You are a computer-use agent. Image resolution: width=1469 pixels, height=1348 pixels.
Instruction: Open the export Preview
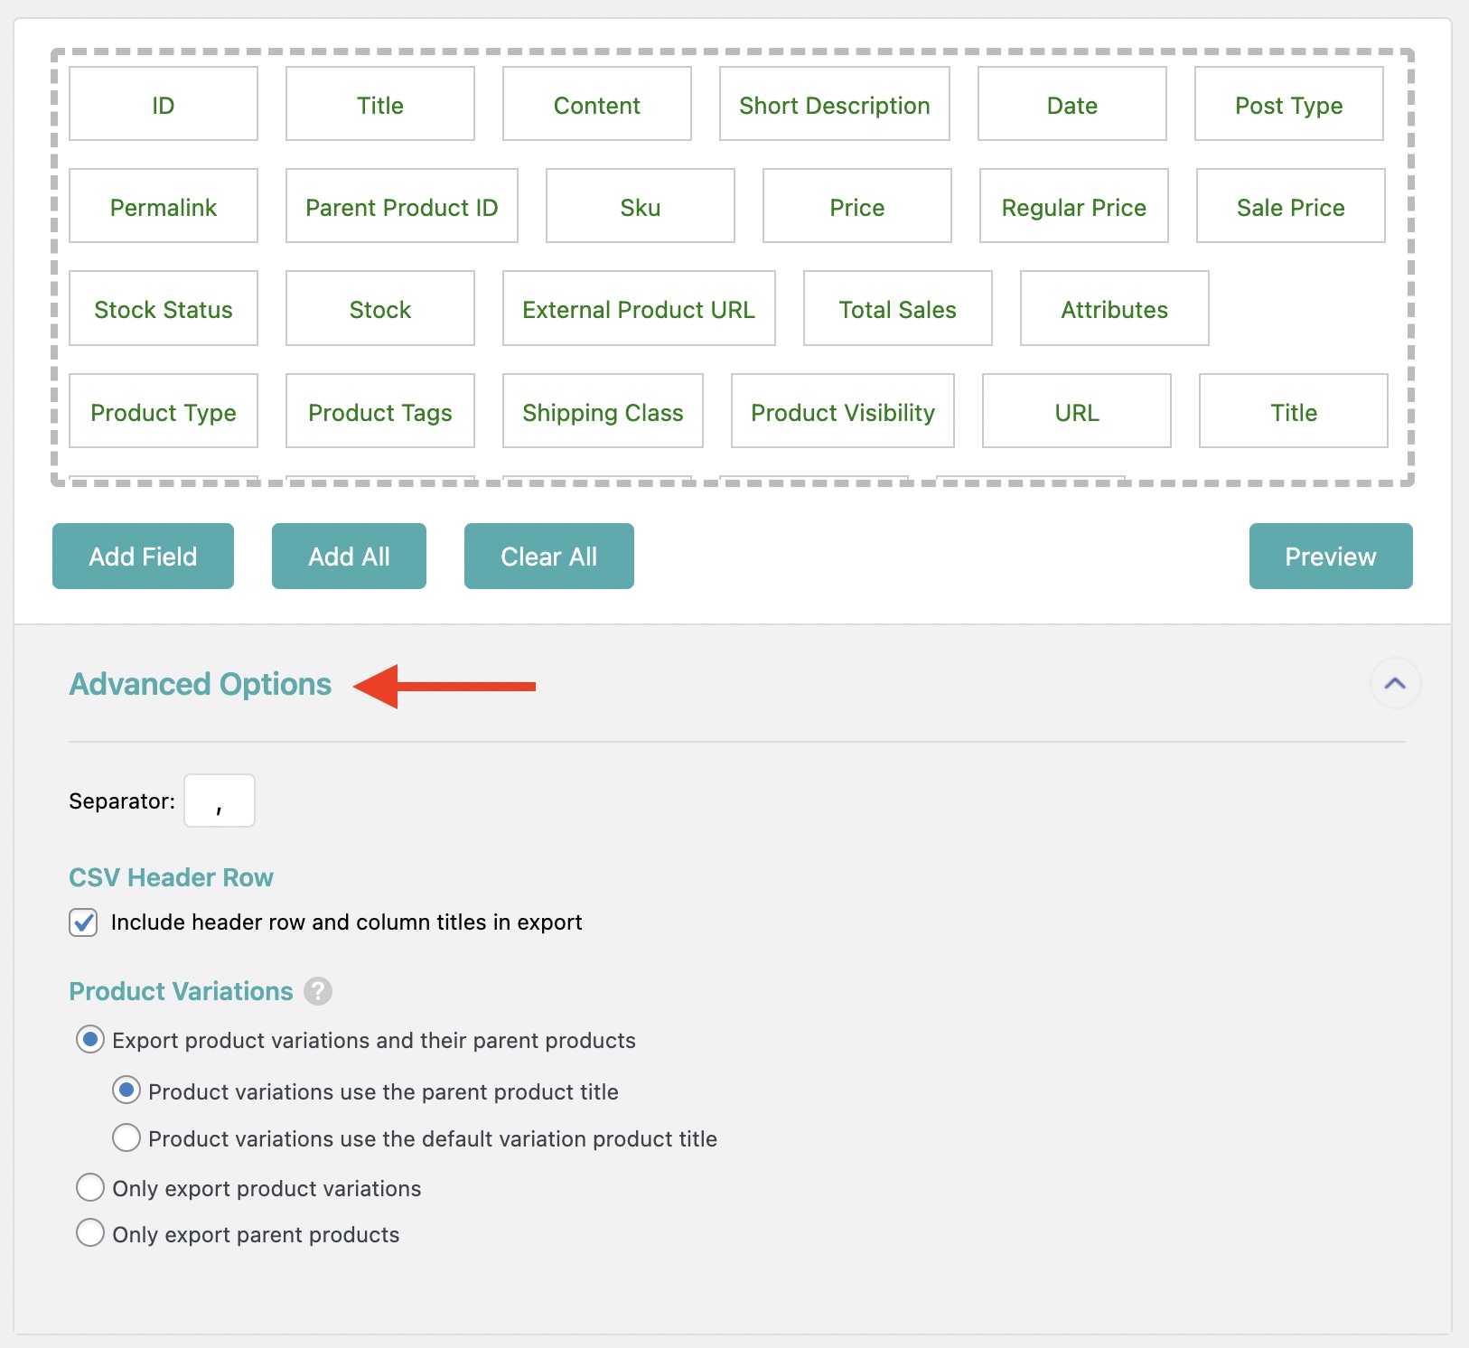[x=1330, y=557]
